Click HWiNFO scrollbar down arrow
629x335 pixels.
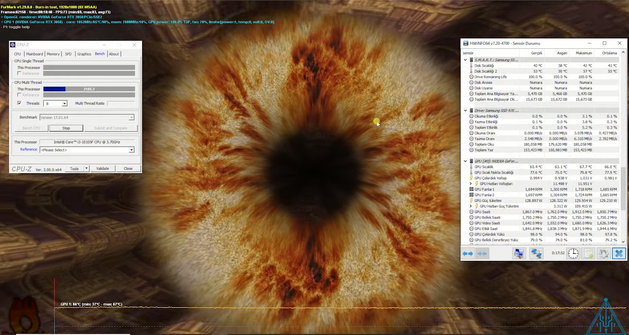(623, 241)
